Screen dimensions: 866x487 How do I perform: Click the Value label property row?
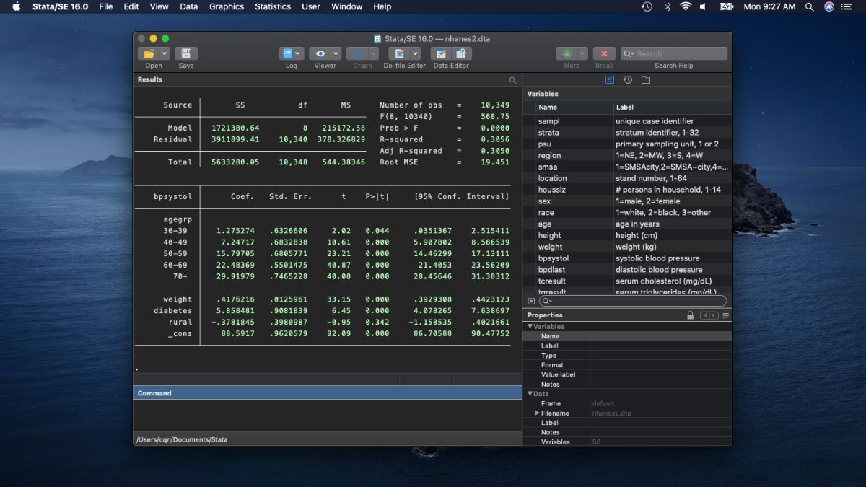click(627, 374)
